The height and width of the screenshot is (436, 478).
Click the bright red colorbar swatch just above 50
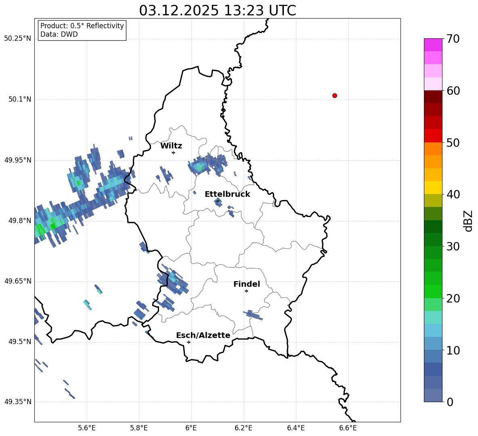[433, 136]
